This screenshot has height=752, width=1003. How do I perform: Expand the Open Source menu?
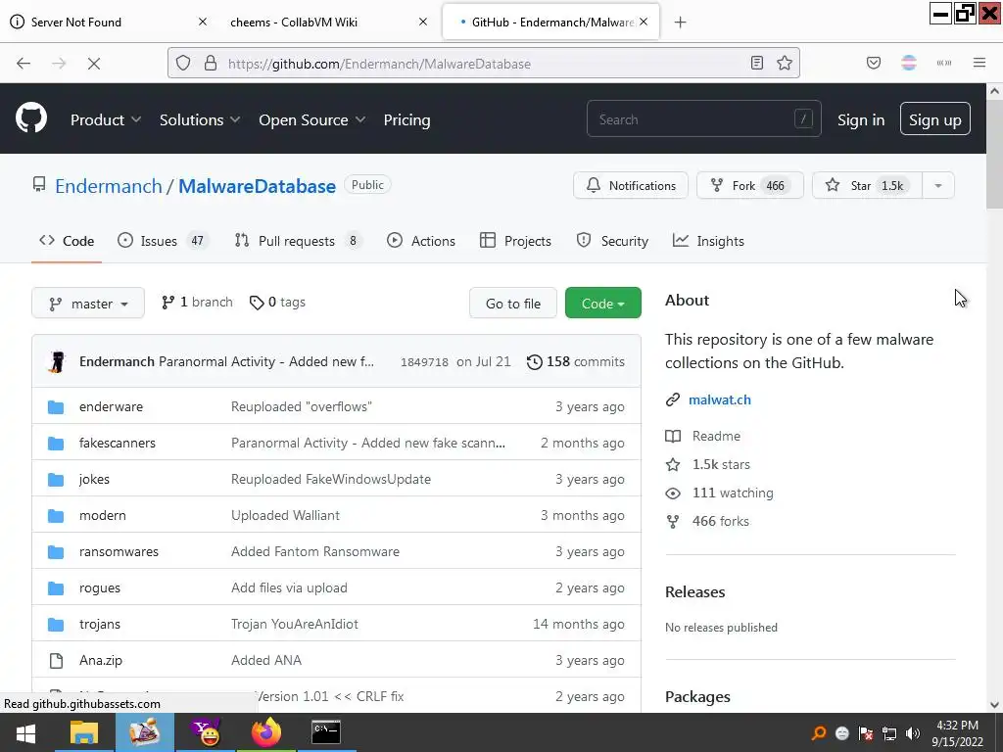click(312, 119)
